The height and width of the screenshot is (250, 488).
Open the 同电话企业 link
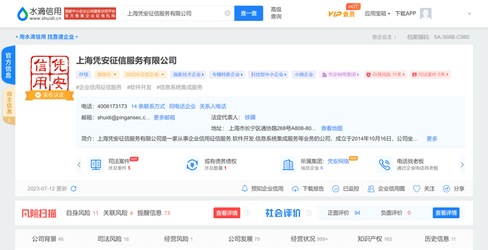click(183, 106)
